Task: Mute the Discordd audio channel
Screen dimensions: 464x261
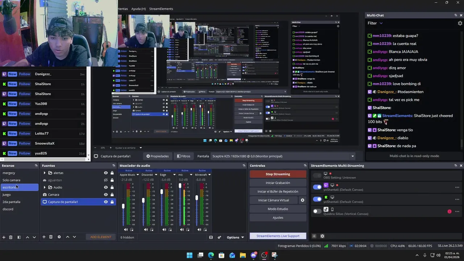Action: pyautogui.click(x=146, y=229)
